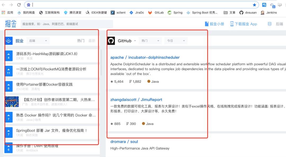
Task: Click the browser address bar
Action: point(141,5)
